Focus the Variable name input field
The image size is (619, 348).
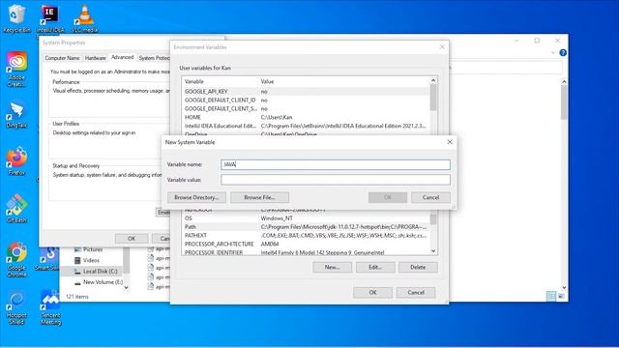336,164
